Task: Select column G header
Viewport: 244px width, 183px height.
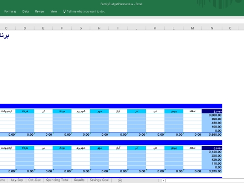Action: coord(81,28)
